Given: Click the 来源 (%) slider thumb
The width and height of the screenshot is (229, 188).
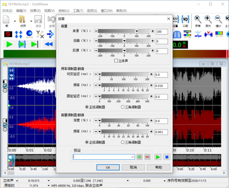Looking at the screenshot, I should coord(137,31).
